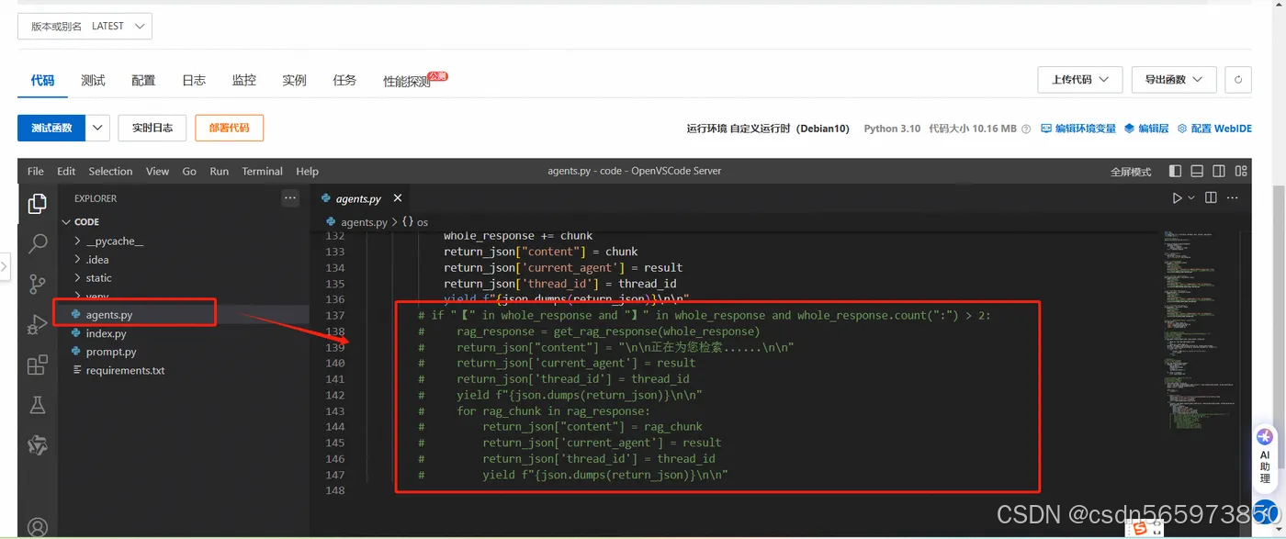The width and height of the screenshot is (1286, 539).
Task: Open the Run and Debug view
Action: click(x=38, y=324)
